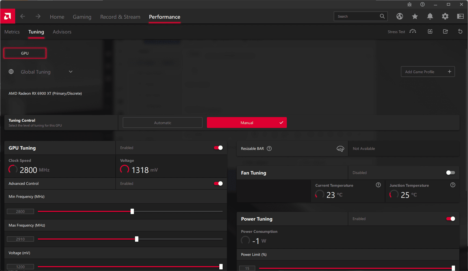Open the Record & Stream tab
The image size is (468, 271).
pos(120,17)
